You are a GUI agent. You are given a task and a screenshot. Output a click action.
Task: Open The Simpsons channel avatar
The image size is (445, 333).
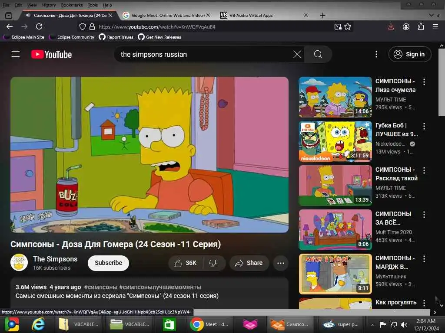[x=19, y=262]
